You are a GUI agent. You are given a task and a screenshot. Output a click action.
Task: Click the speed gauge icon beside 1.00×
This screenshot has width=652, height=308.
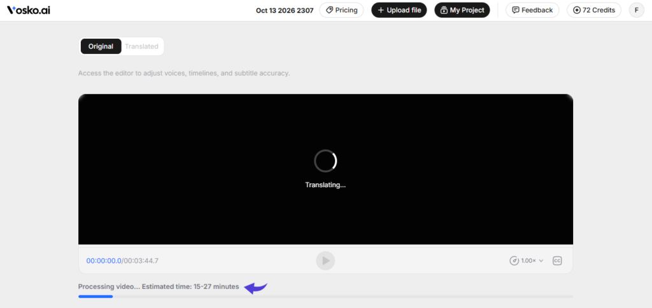514,261
